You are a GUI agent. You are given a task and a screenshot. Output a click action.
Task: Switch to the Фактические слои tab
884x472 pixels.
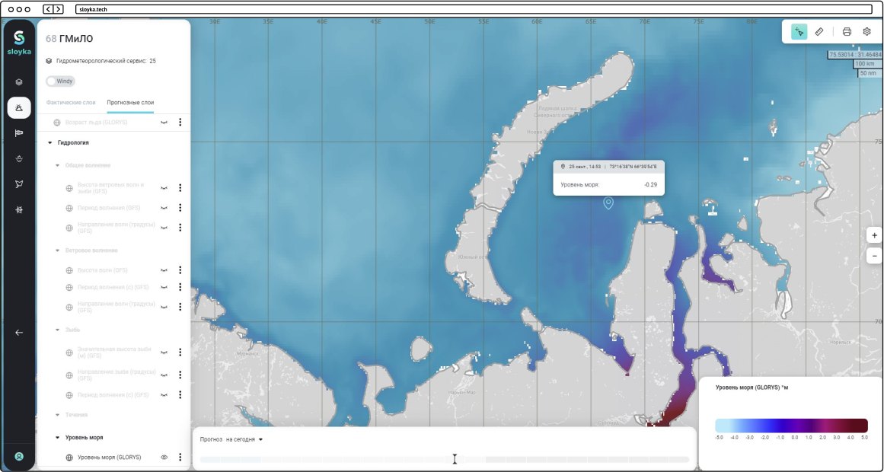pos(71,103)
